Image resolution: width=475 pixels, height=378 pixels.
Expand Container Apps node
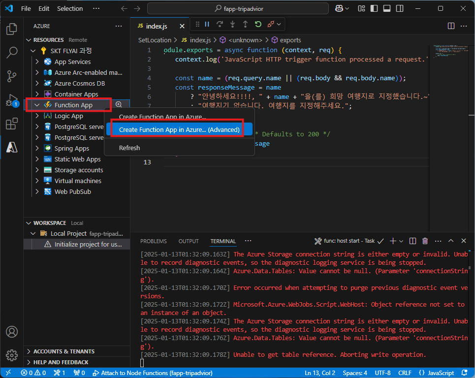(37, 94)
